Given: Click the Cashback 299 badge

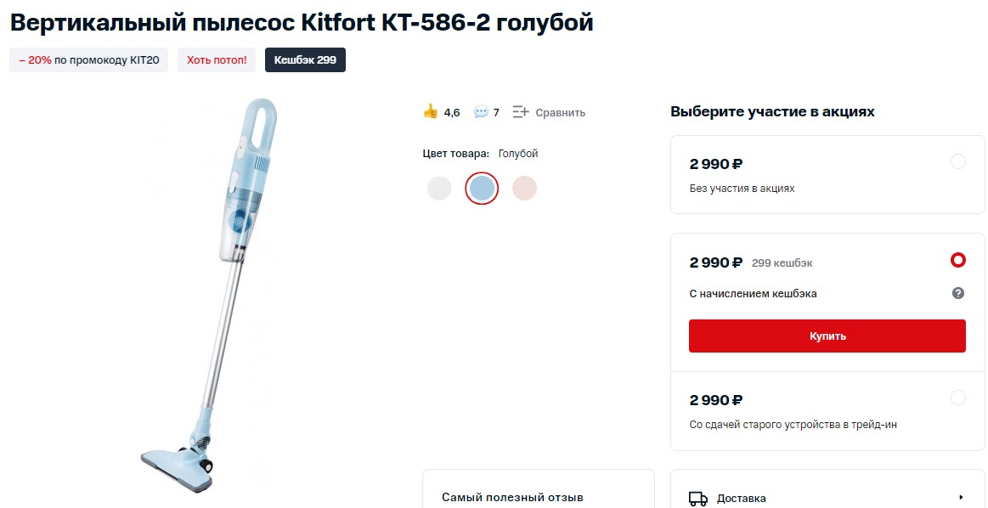Looking at the screenshot, I should pos(305,60).
